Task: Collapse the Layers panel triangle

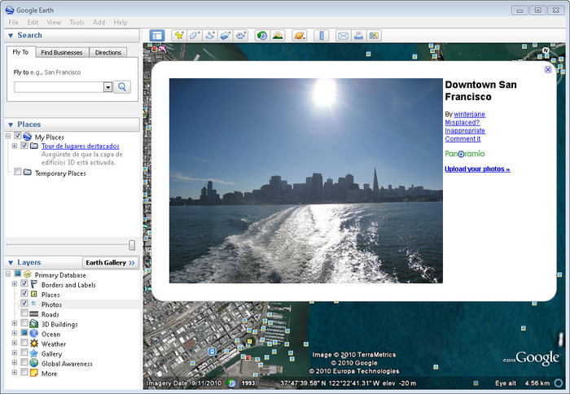Action: 11,262
